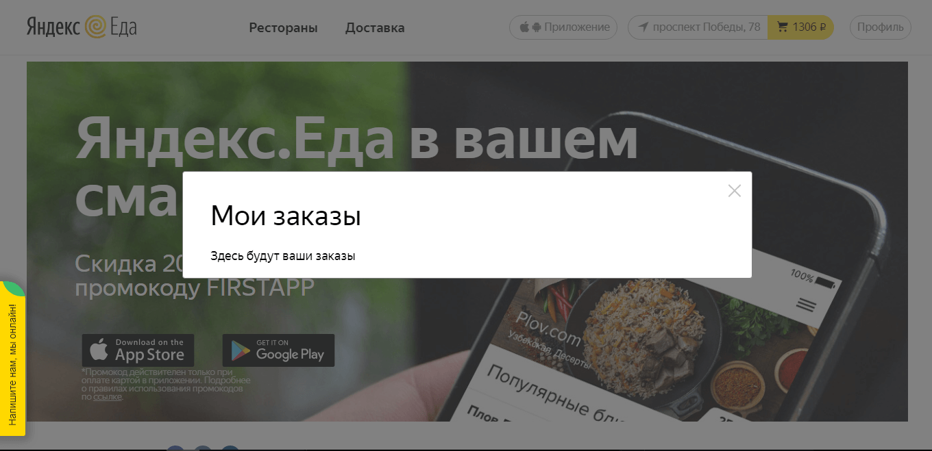The image size is (932, 451).
Task: Click the App Store download badge text
Action: click(x=149, y=350)
